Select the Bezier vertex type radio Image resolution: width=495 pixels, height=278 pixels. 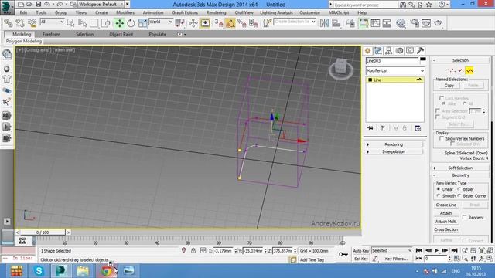(459, 189)
